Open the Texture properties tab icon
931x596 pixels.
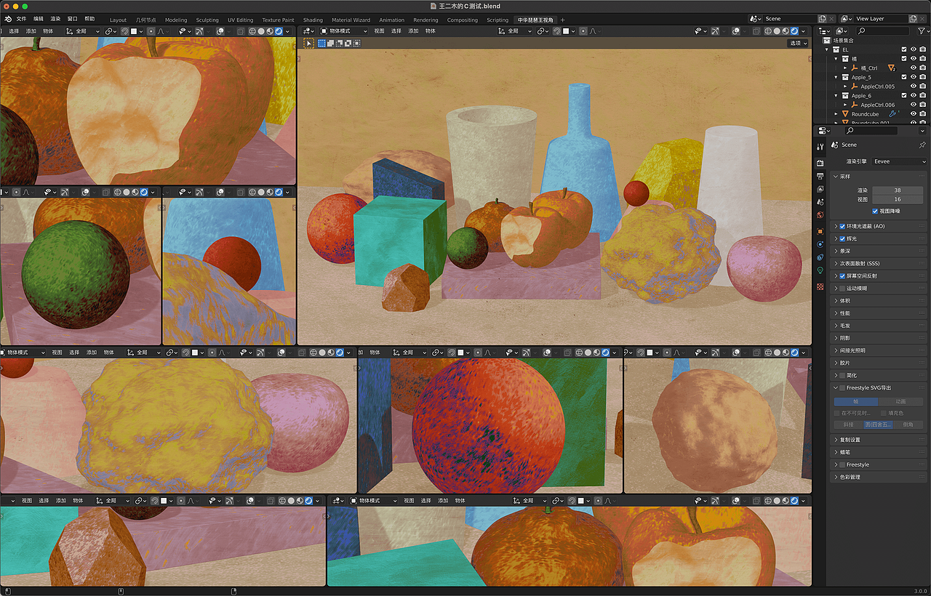click(x=820, y=286)
